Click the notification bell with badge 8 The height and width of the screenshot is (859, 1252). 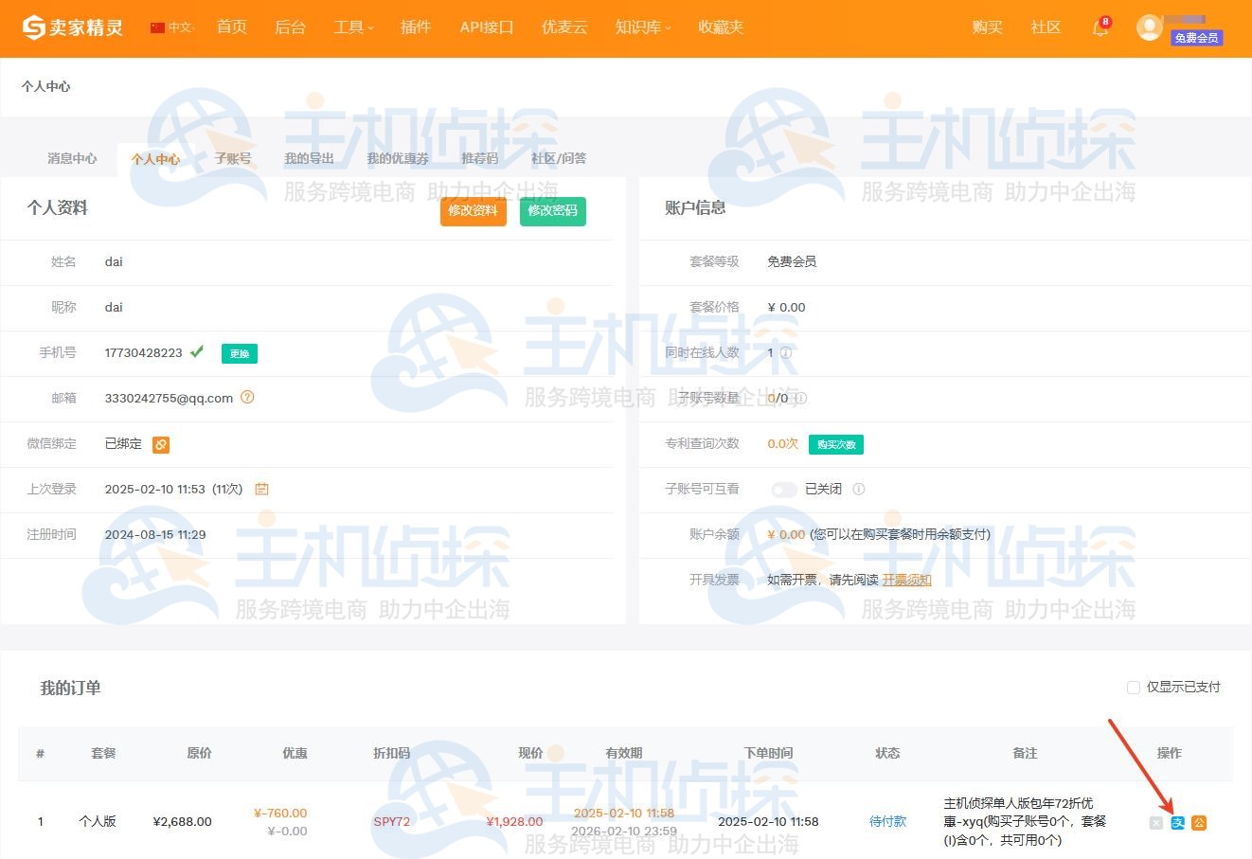(x=1099, y=28)
